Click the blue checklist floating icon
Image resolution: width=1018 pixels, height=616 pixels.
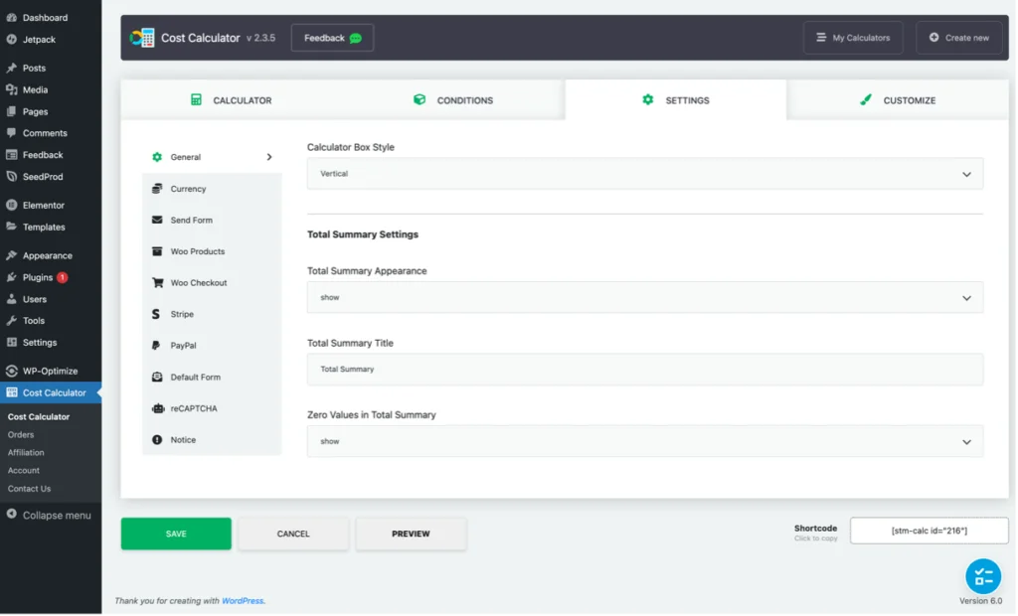[983, 576]
